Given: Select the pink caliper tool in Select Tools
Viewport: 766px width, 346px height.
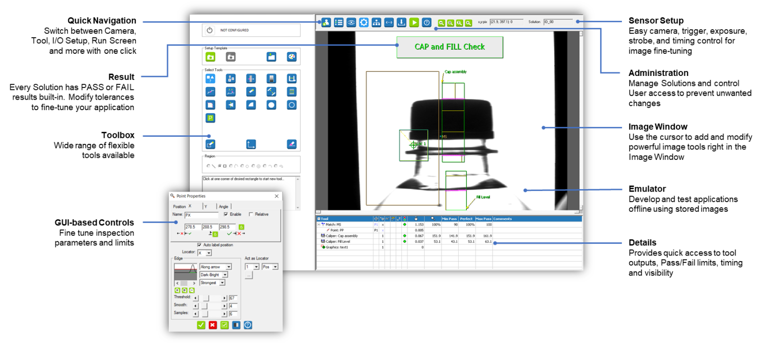Looking at the screenshot, I should point(251,78).
